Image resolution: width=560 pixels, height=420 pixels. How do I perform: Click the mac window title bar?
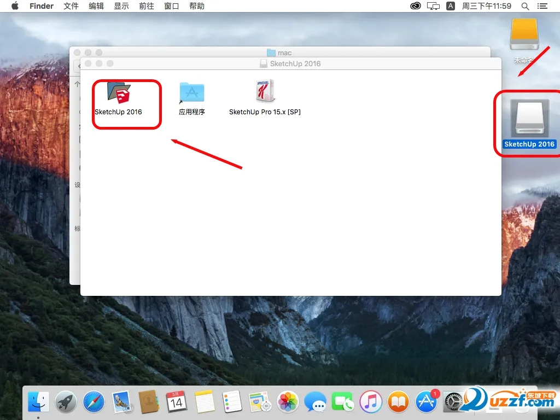click(279, 53)
